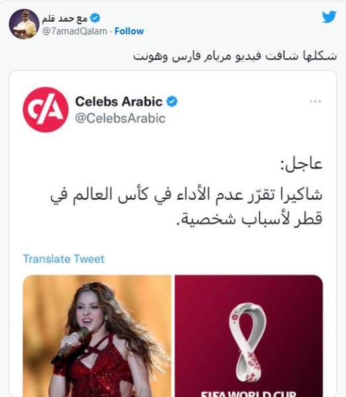The height and width of the screenshot is (397, 346).
Task: Open the @CelebsArabic handle
Action: point(120,118)
